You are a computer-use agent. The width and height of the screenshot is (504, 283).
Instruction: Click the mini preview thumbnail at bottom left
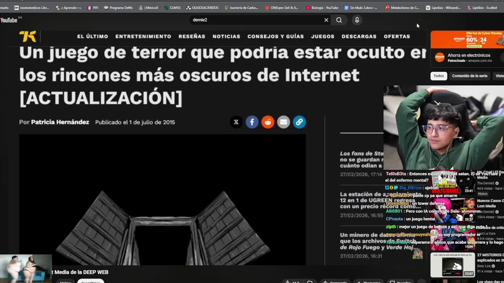point(26,268)
